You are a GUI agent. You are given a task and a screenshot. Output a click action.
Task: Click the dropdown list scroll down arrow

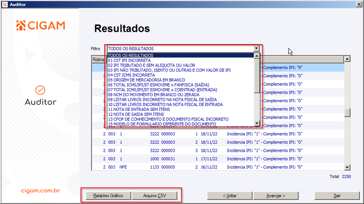point(257,123)
